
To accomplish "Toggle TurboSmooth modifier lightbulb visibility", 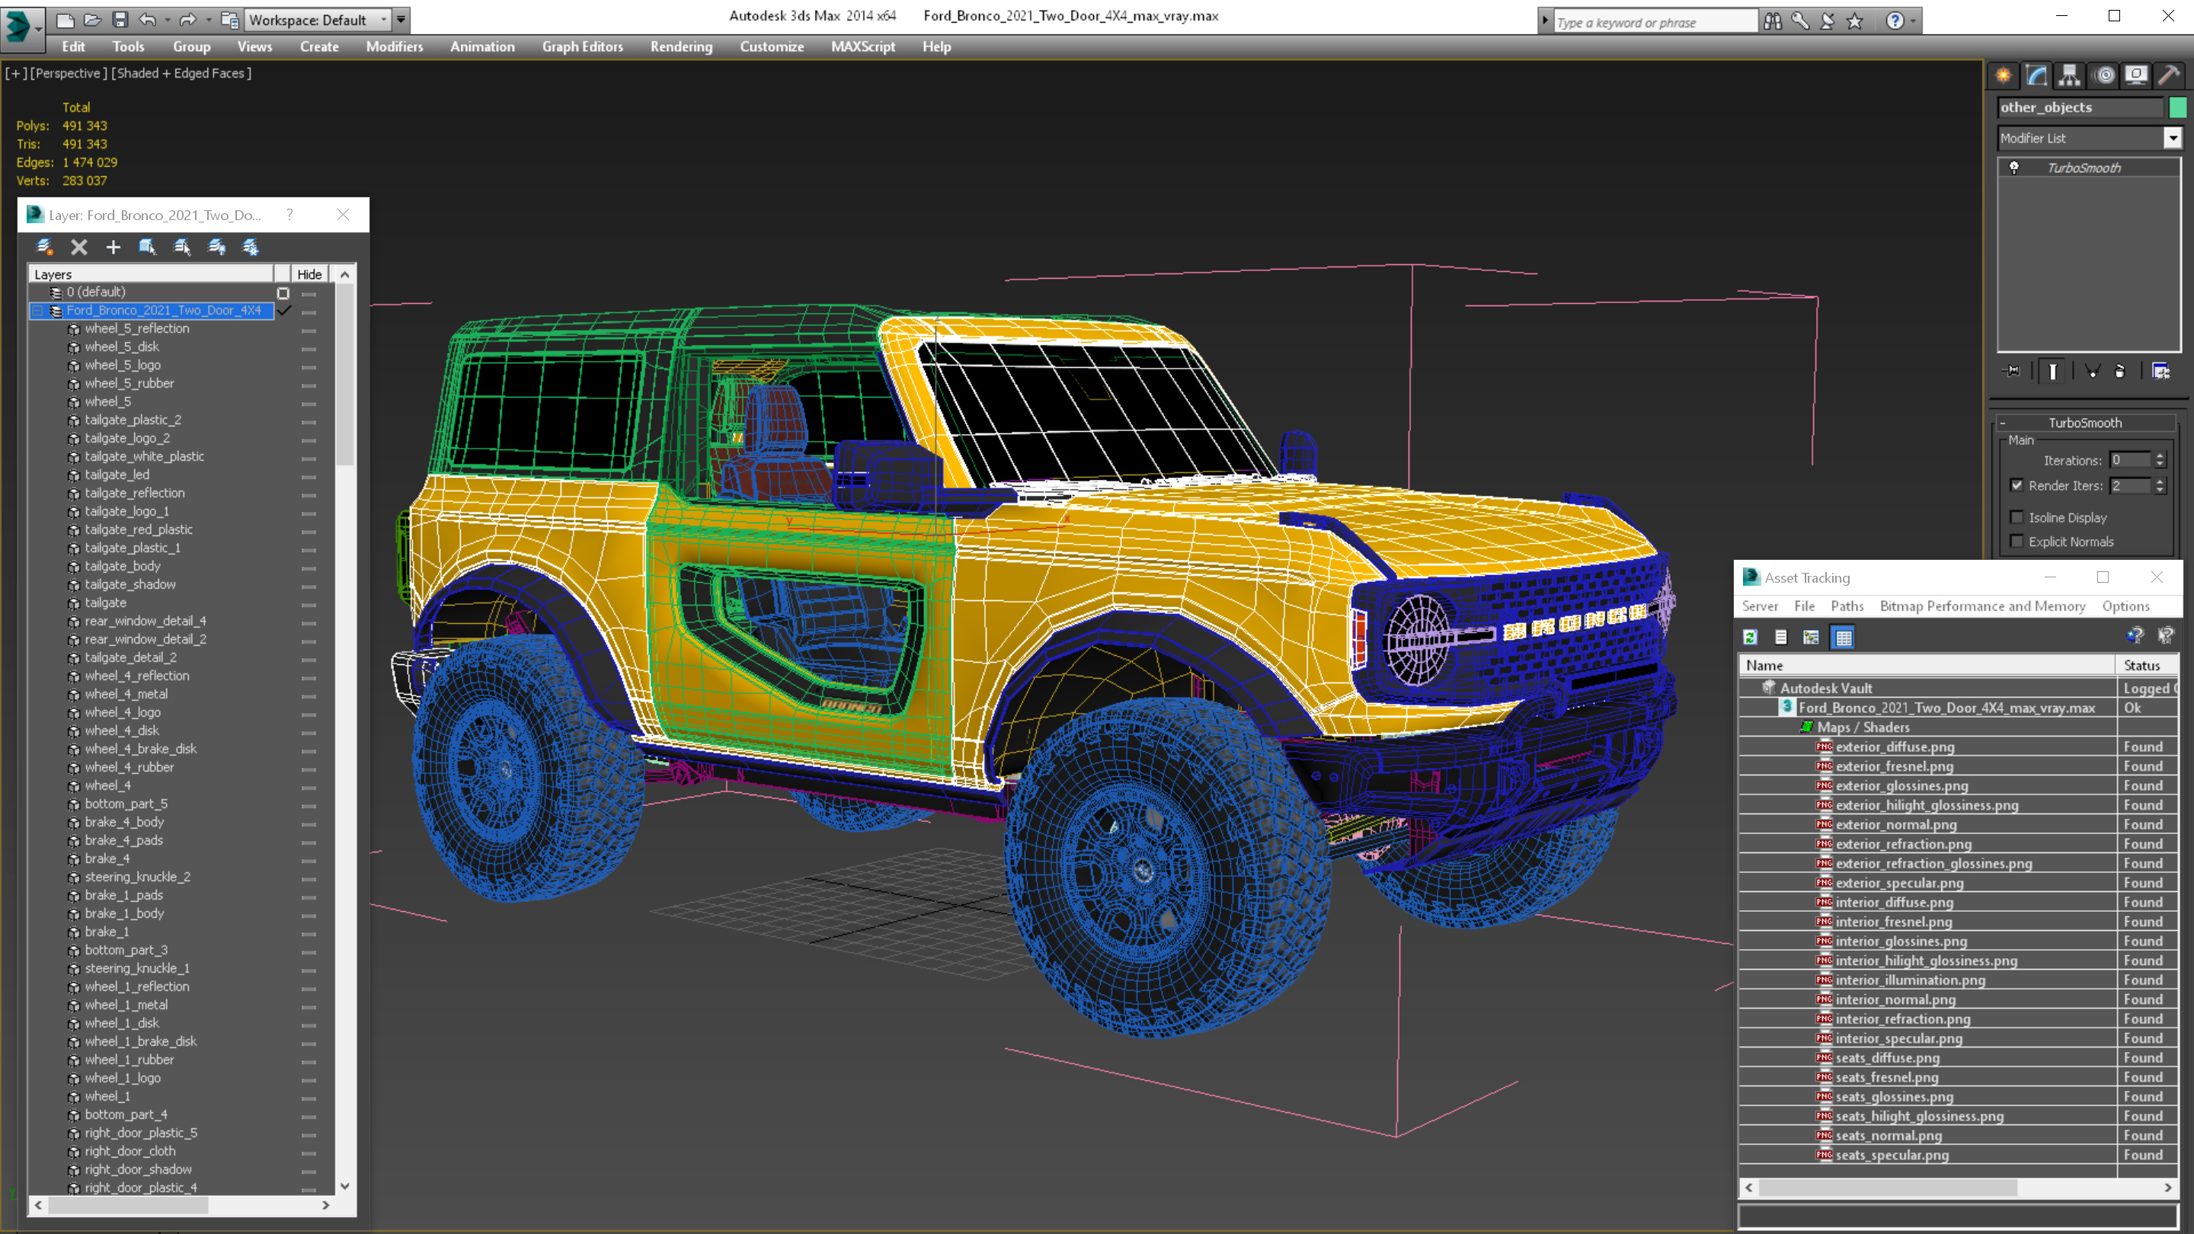I will pyautogui.click(x=2014, y=168).
